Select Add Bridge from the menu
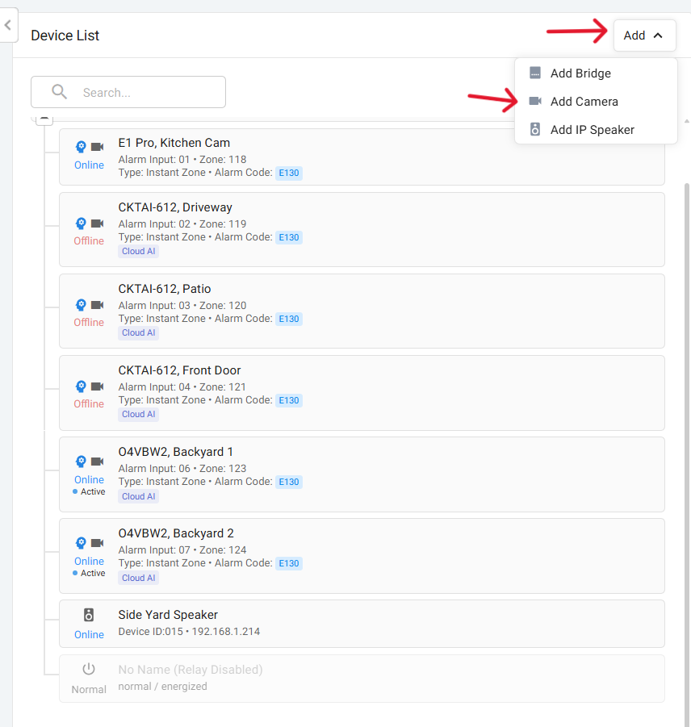Viewport: 691px width, 727px height. click(x=580, y=73)
